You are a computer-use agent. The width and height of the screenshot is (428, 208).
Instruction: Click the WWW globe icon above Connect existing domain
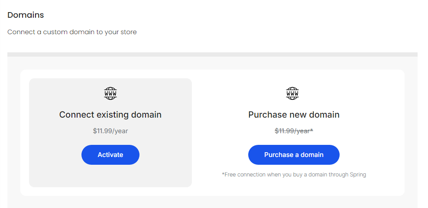point(110,93)
